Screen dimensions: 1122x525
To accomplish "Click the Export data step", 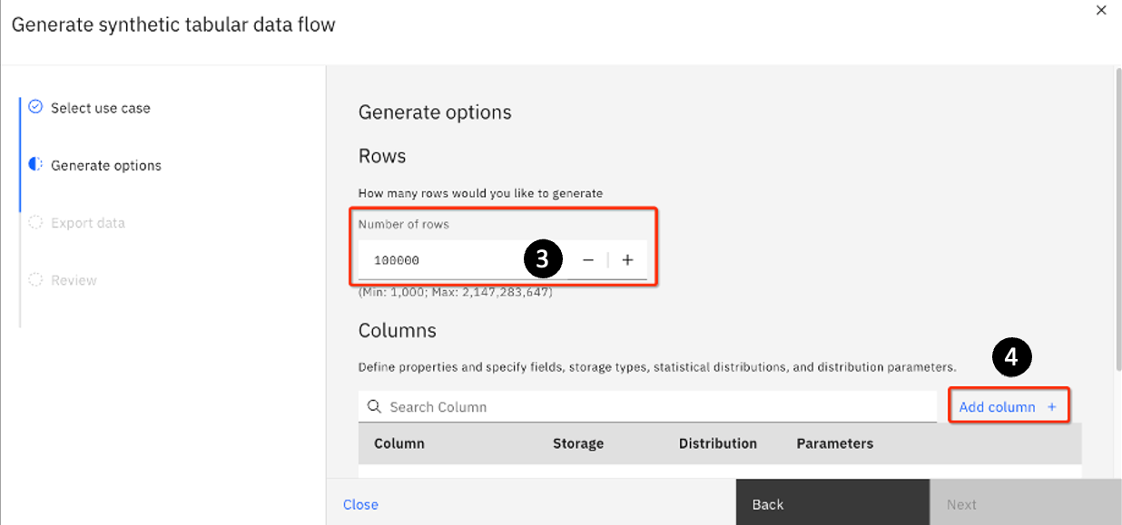I will (87, 223).
